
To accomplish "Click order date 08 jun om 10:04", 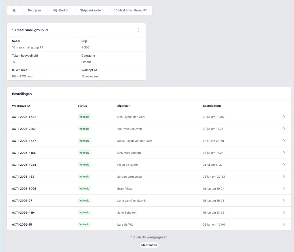I will click(x=214, y=224).
